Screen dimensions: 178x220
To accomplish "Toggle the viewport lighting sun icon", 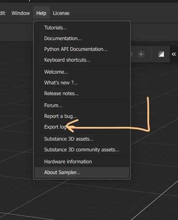I will 141,54.
